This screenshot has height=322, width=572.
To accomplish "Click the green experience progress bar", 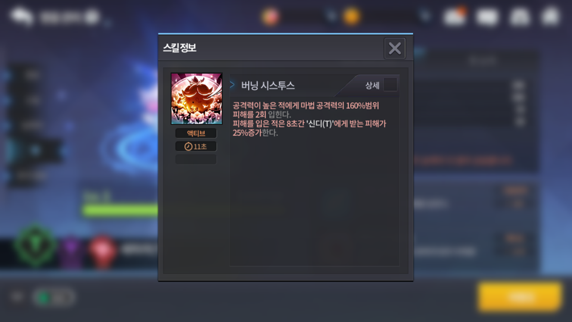I will click(x=120, y=210).
